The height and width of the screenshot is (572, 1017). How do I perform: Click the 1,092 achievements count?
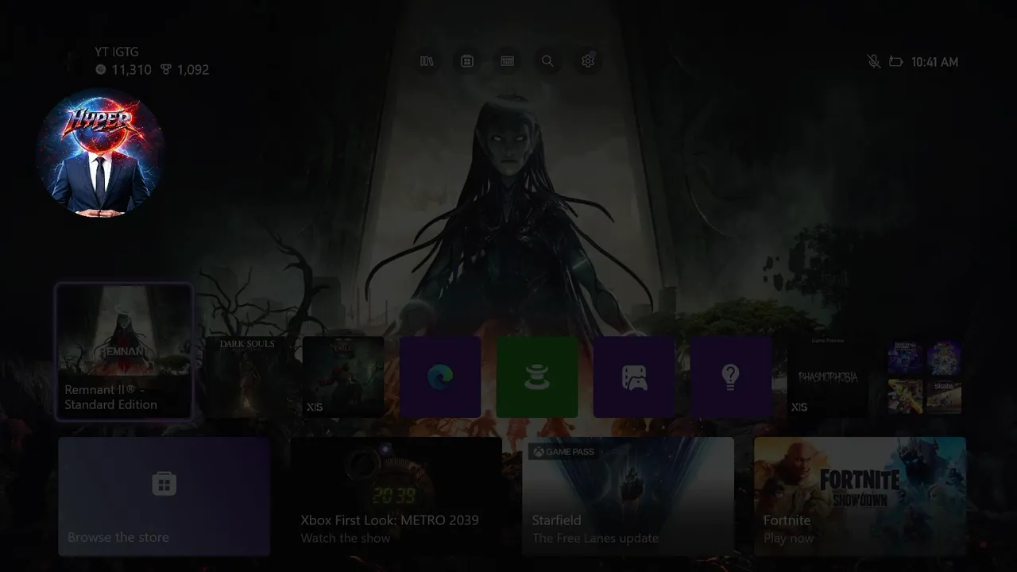pos(193,70)
